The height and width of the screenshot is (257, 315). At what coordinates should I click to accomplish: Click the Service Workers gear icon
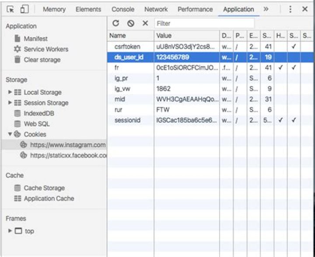[17, 49]
